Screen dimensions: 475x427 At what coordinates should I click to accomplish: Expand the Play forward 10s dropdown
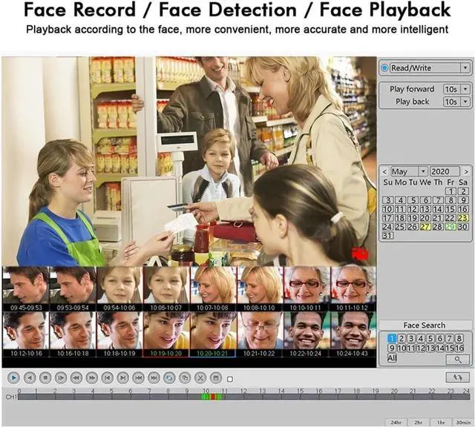click(x=465, y=89)
